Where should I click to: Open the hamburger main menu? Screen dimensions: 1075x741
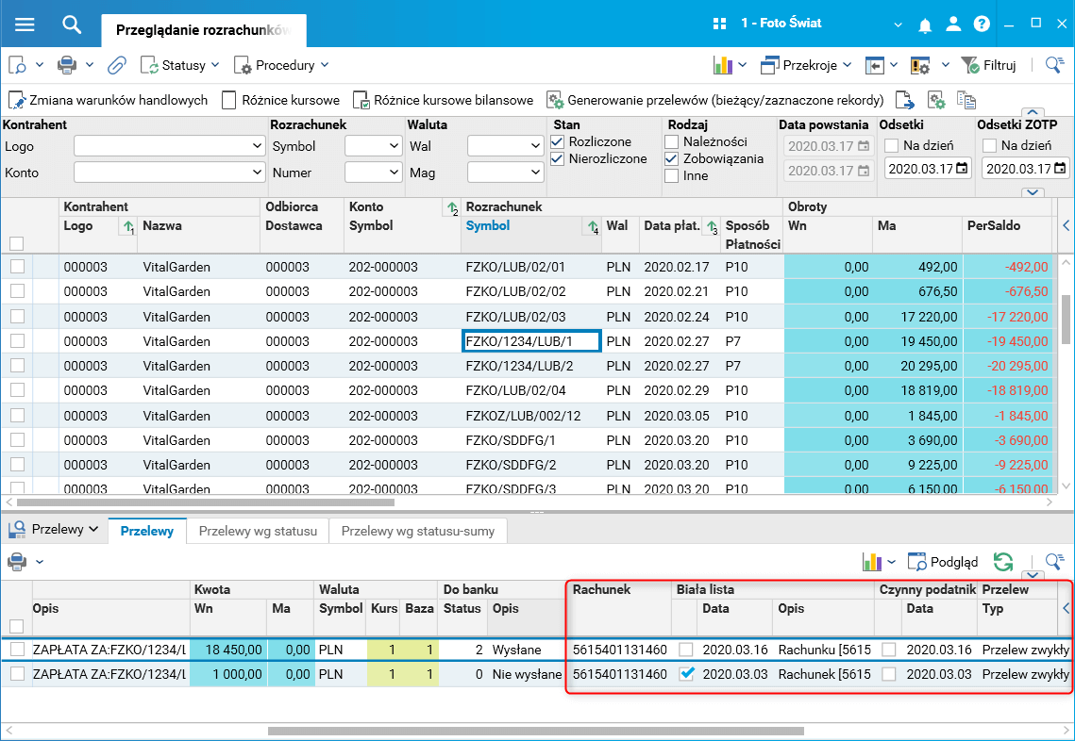[25, 24]
